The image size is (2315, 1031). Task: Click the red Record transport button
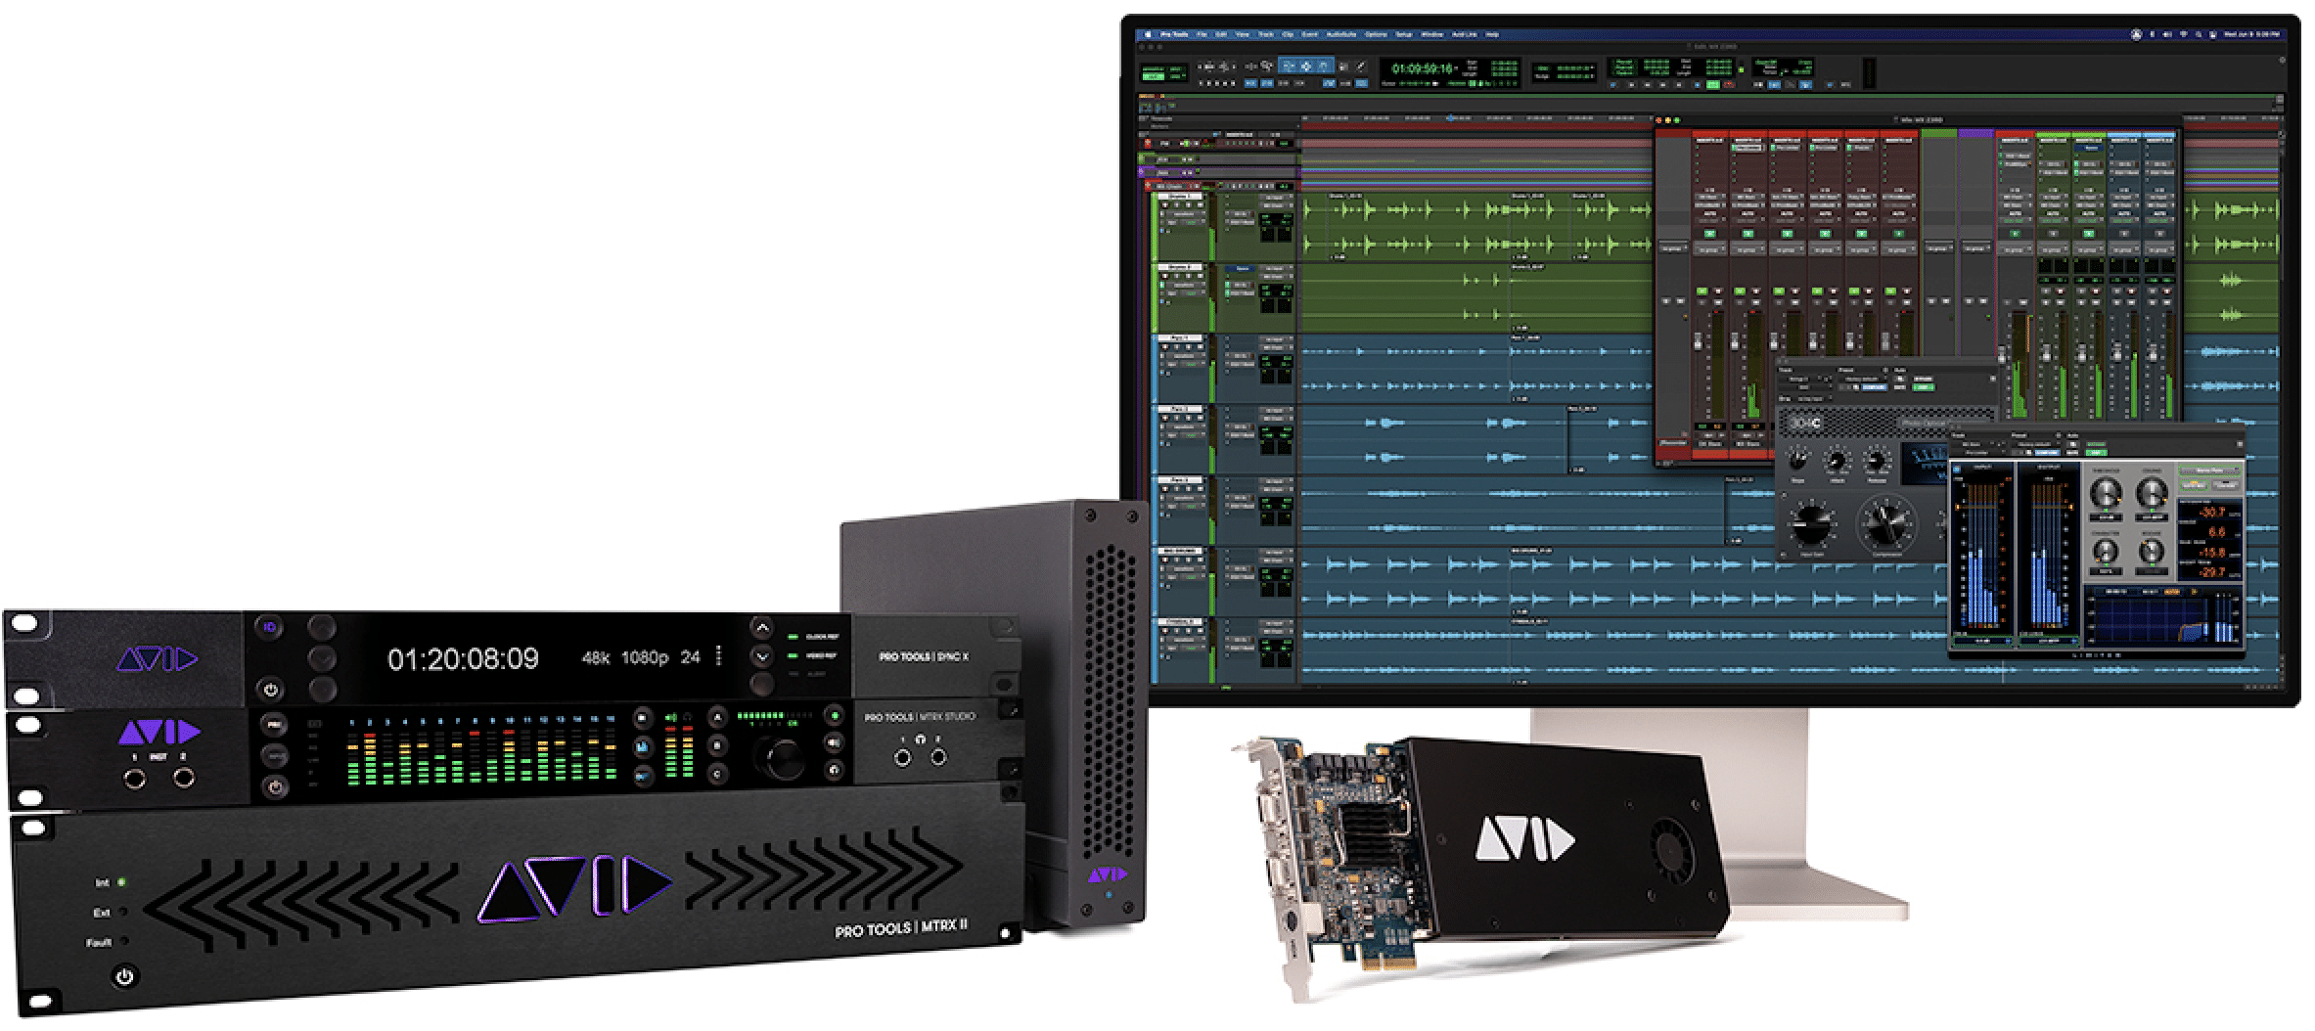(1729, 84)
